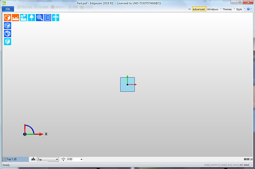The height and width of the screenshot is (169, 255).
Task: Select the light-blue milling tool icon
Action: (x=31, y=17)
